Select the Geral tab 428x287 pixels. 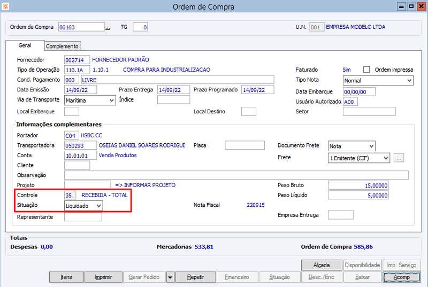pyautogui.click(x=25, y=45)
